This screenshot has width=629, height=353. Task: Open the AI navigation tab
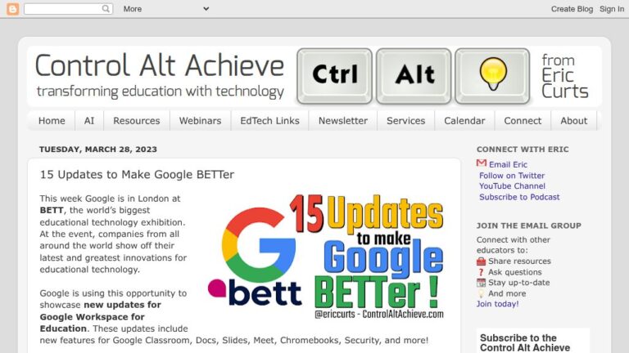pyautogui.click(x=89, y=121)
